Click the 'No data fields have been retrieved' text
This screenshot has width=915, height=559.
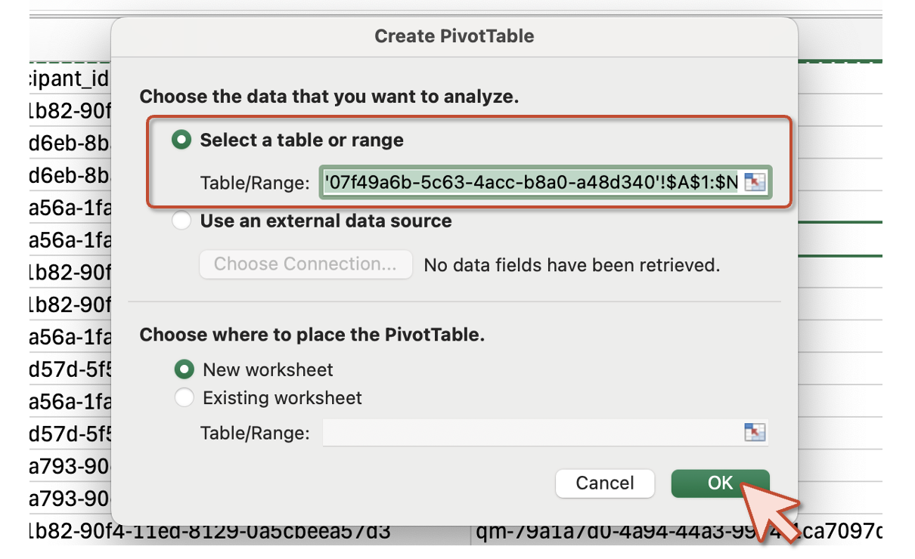[x=572, y=265]
